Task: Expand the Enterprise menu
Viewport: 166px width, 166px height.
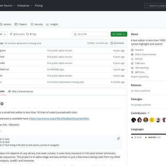Action: coord(25,5)
